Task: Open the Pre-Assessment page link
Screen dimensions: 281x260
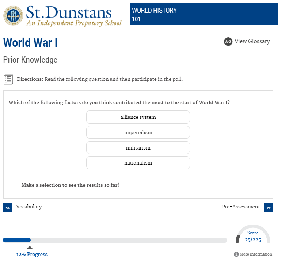Action: click(x=241, y=207)
